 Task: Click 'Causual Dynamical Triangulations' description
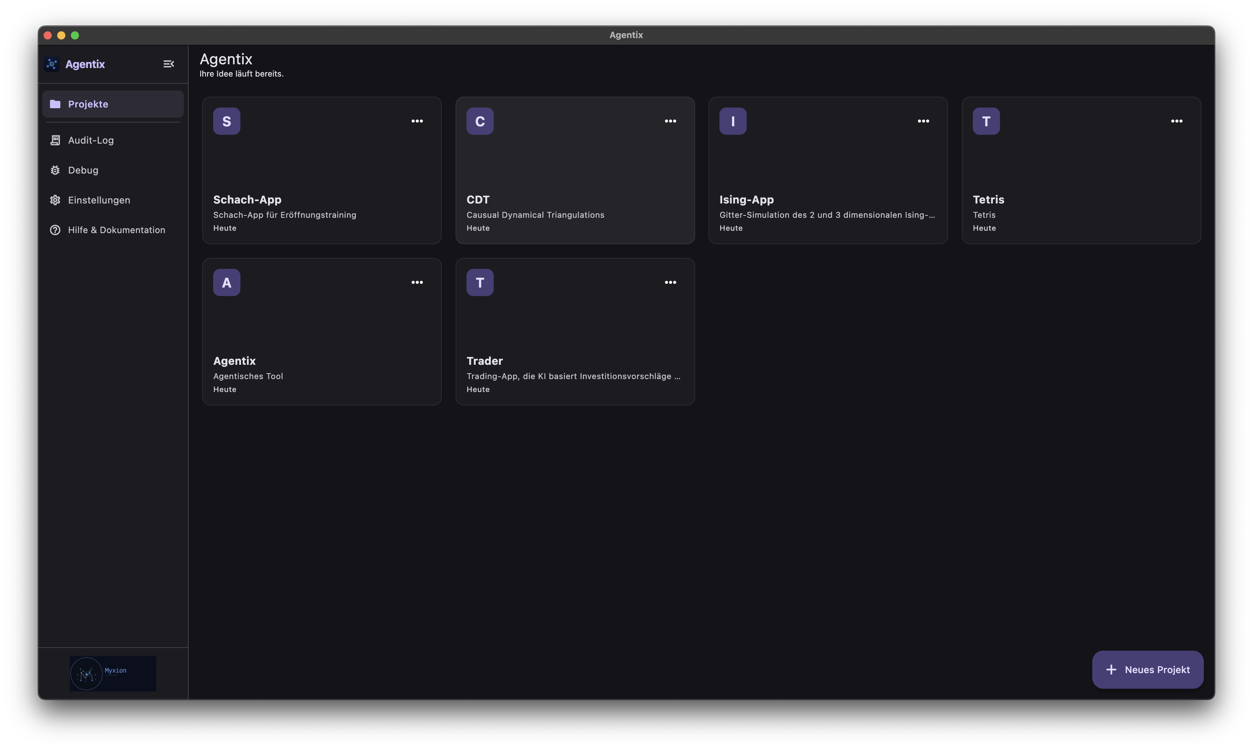pos(535,215)
